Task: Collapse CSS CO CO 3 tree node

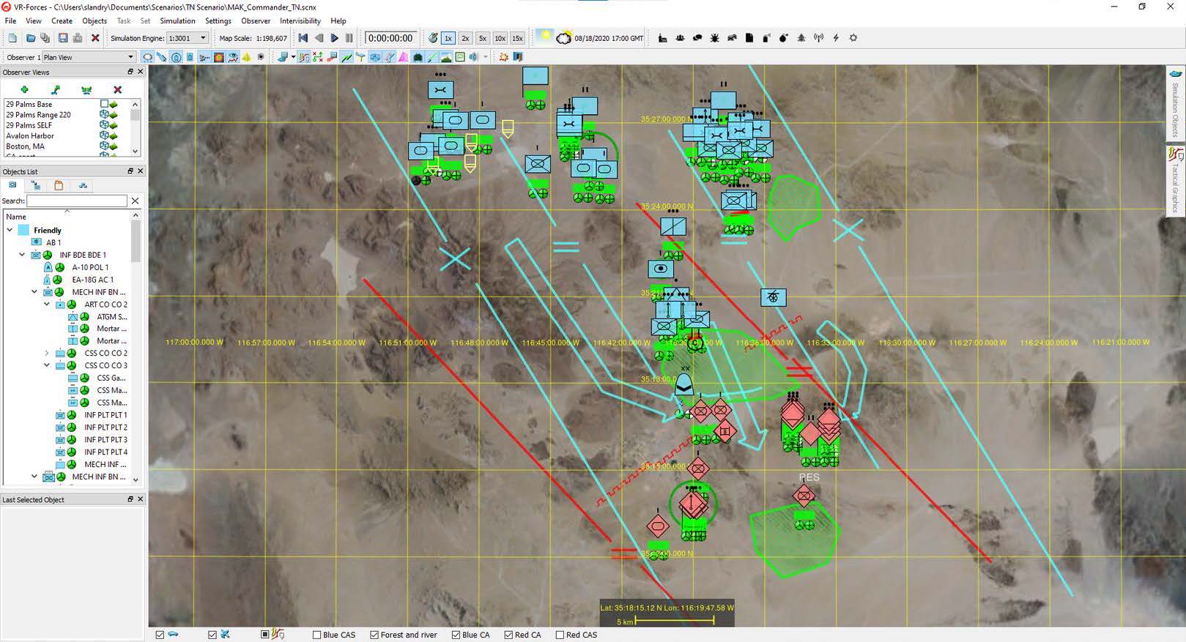Action: (x=47, y=365)
